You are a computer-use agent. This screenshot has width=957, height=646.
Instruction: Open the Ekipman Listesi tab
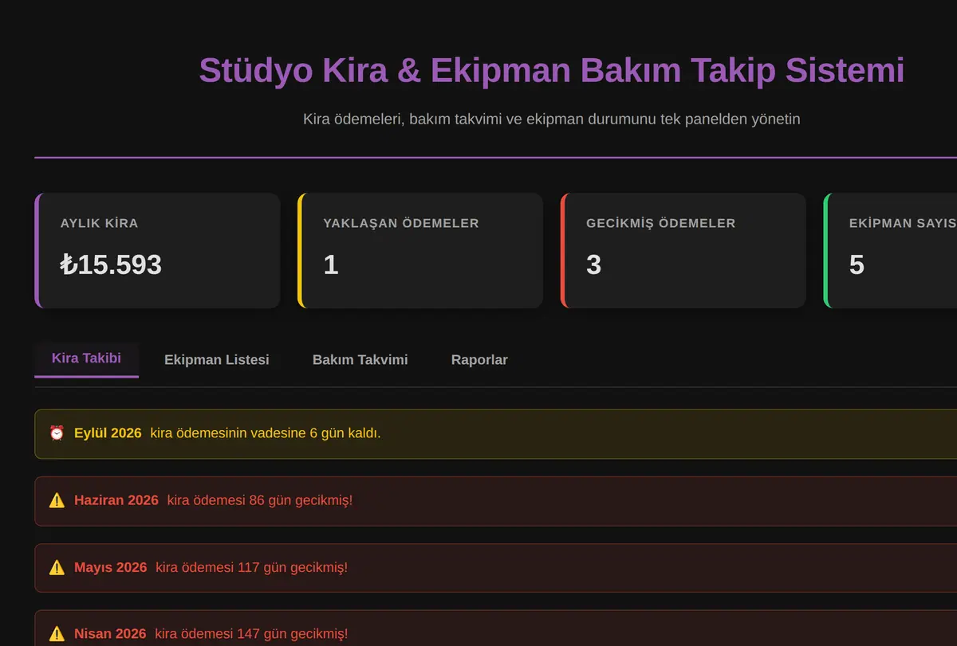[x=217, y=360]
